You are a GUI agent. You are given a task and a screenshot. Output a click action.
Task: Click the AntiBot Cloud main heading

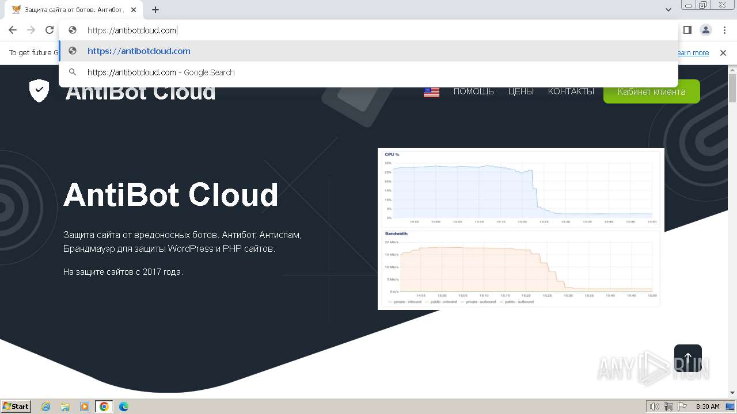click(x=171, y=195)
